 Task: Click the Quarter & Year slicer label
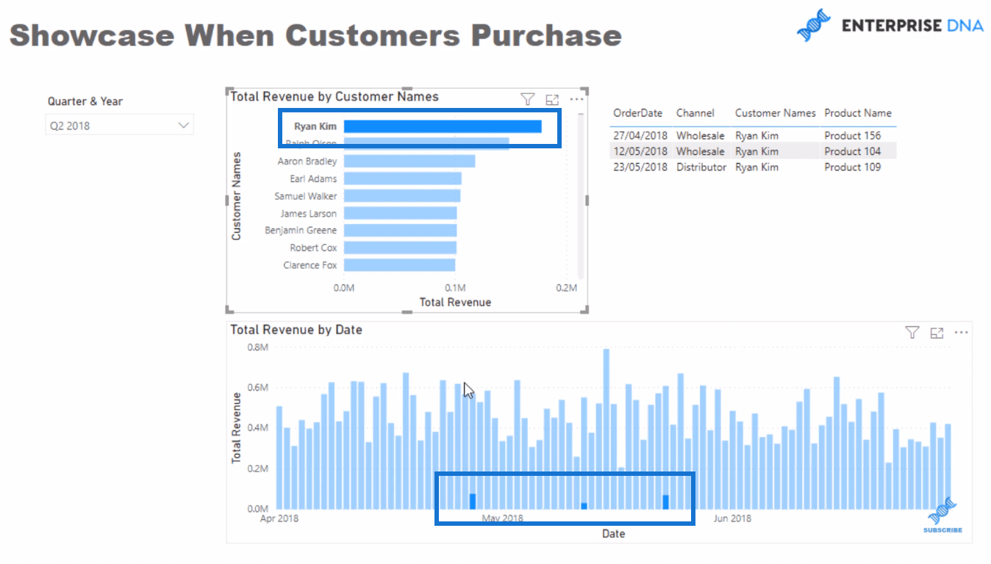click(85, 101)
